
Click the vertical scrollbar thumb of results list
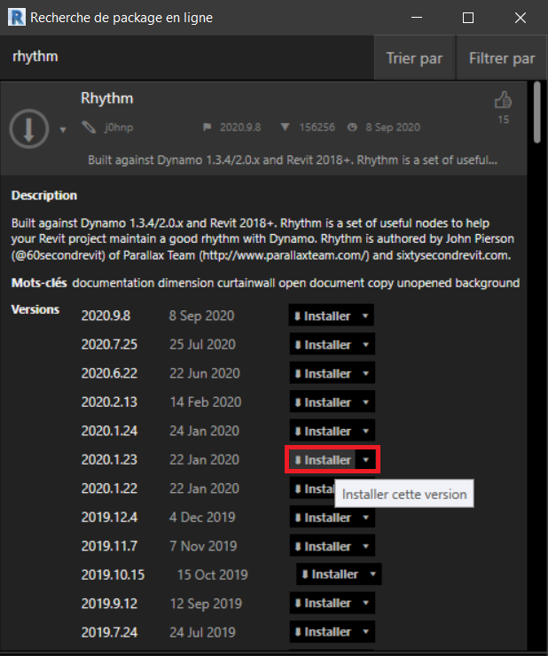coord(535,113)
